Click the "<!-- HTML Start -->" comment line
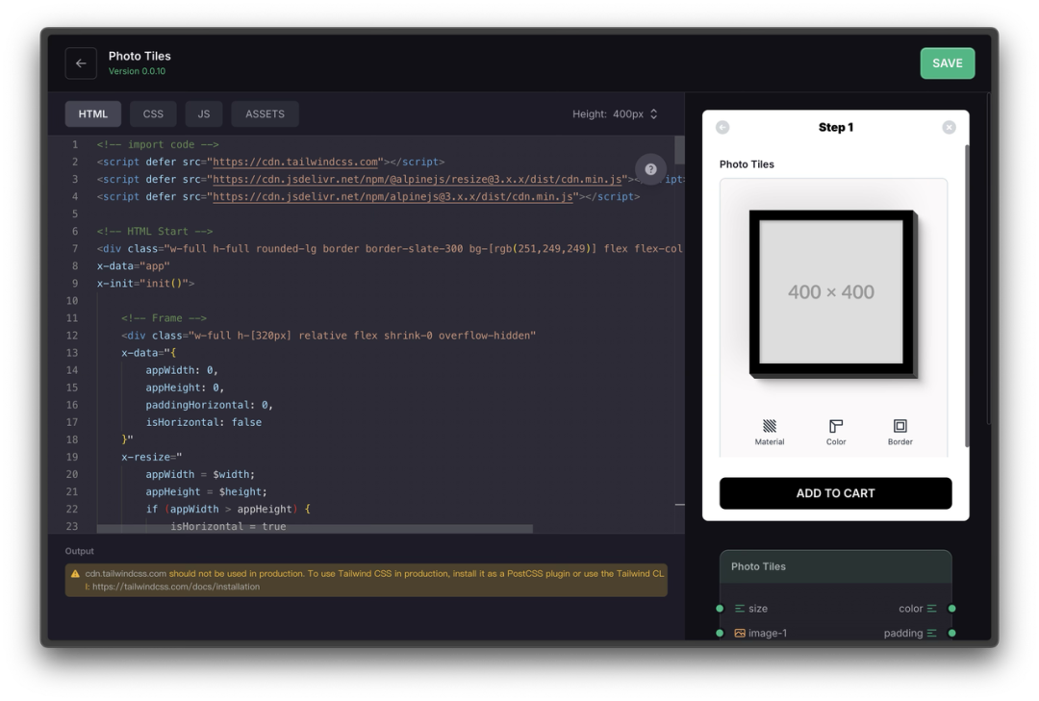 [154, 231]
